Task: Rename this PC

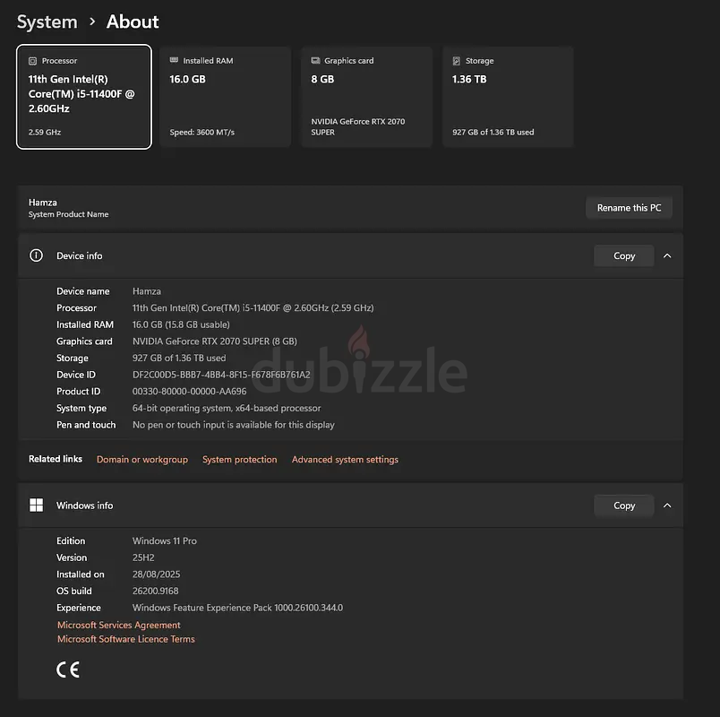Action: 629,208
